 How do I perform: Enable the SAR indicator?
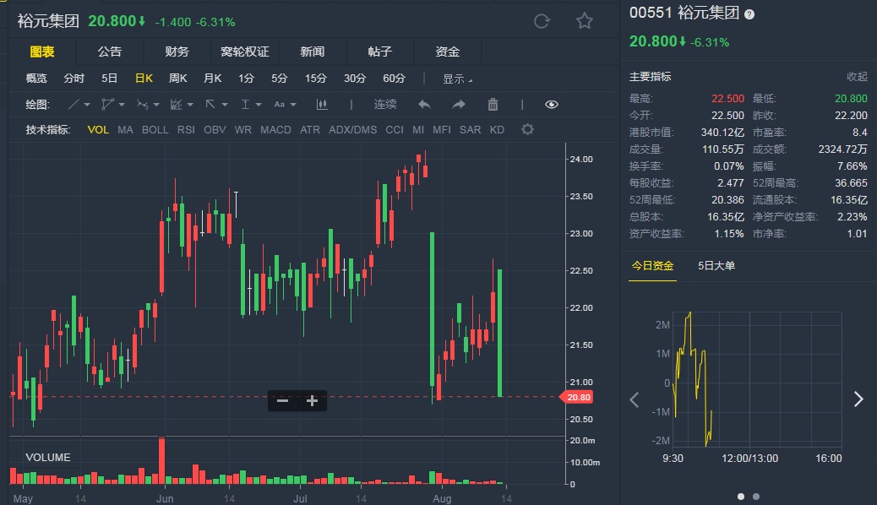[471, 130]
